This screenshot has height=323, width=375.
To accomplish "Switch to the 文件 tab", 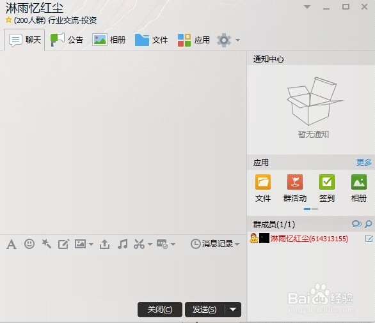I will (x=151, y=40).
